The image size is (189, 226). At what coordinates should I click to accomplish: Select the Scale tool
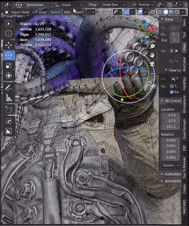[x=9, y=65]
